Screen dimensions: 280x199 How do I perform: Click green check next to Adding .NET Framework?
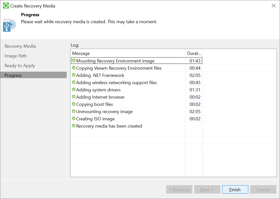[74, 75]
